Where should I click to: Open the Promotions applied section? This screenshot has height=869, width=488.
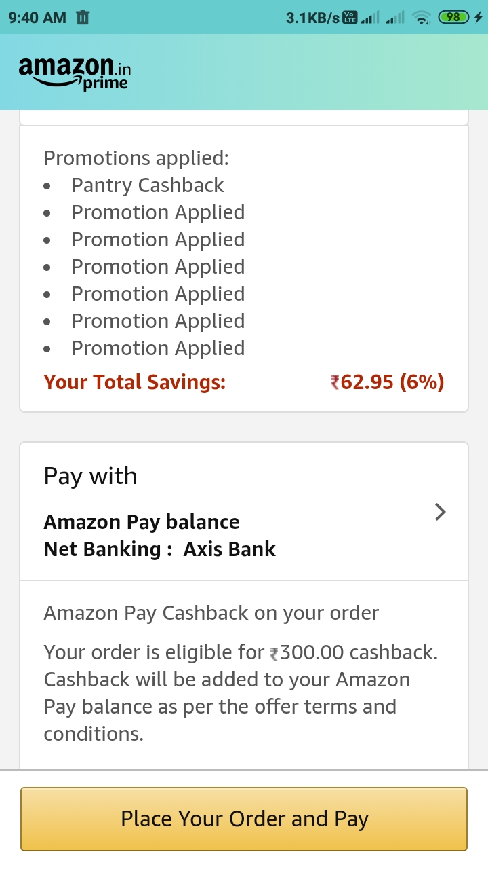pyautogui.click(x=136, y=158)
